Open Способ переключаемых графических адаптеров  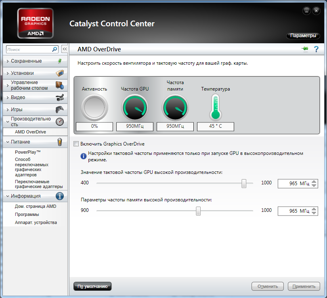[x=31, y=167]
